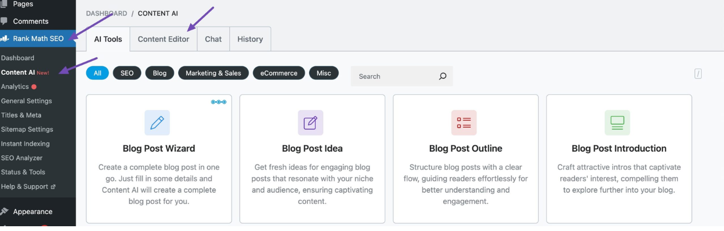Click the Blog Post Idea edit icon
724x231 pixels.
pyautogui.click(x=310, y=123)
